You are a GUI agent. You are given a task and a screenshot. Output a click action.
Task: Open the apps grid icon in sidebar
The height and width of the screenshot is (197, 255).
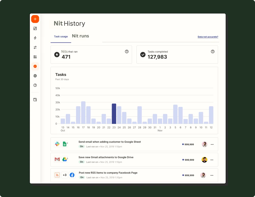[35, 57]
